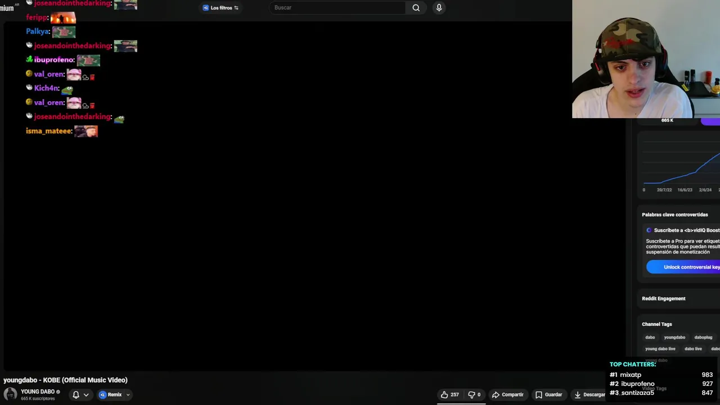Activate voice search microphone icon
Viewport: 720px width, 405px height.
tap(439, 7)
